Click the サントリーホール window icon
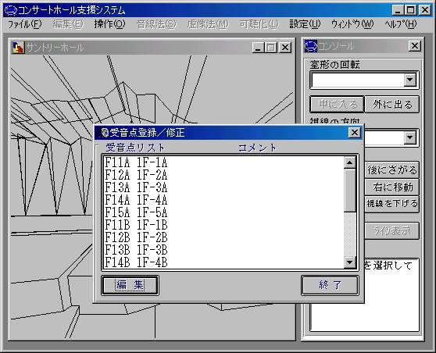 19,48
